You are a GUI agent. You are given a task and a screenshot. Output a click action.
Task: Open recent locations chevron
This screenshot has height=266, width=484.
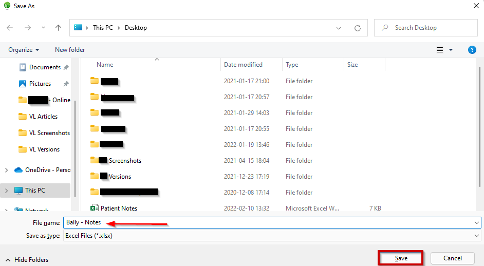43,28
